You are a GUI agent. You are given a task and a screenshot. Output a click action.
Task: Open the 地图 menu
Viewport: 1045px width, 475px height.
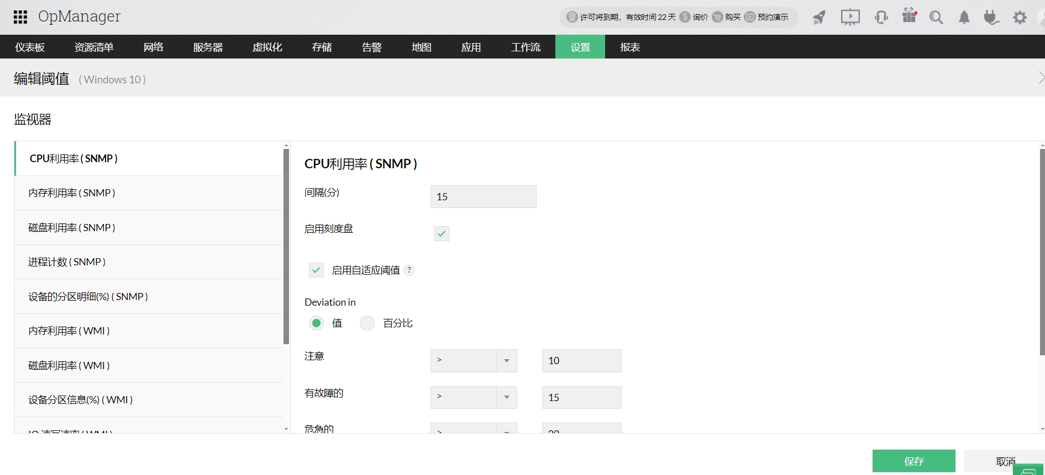tap(421, 47)
